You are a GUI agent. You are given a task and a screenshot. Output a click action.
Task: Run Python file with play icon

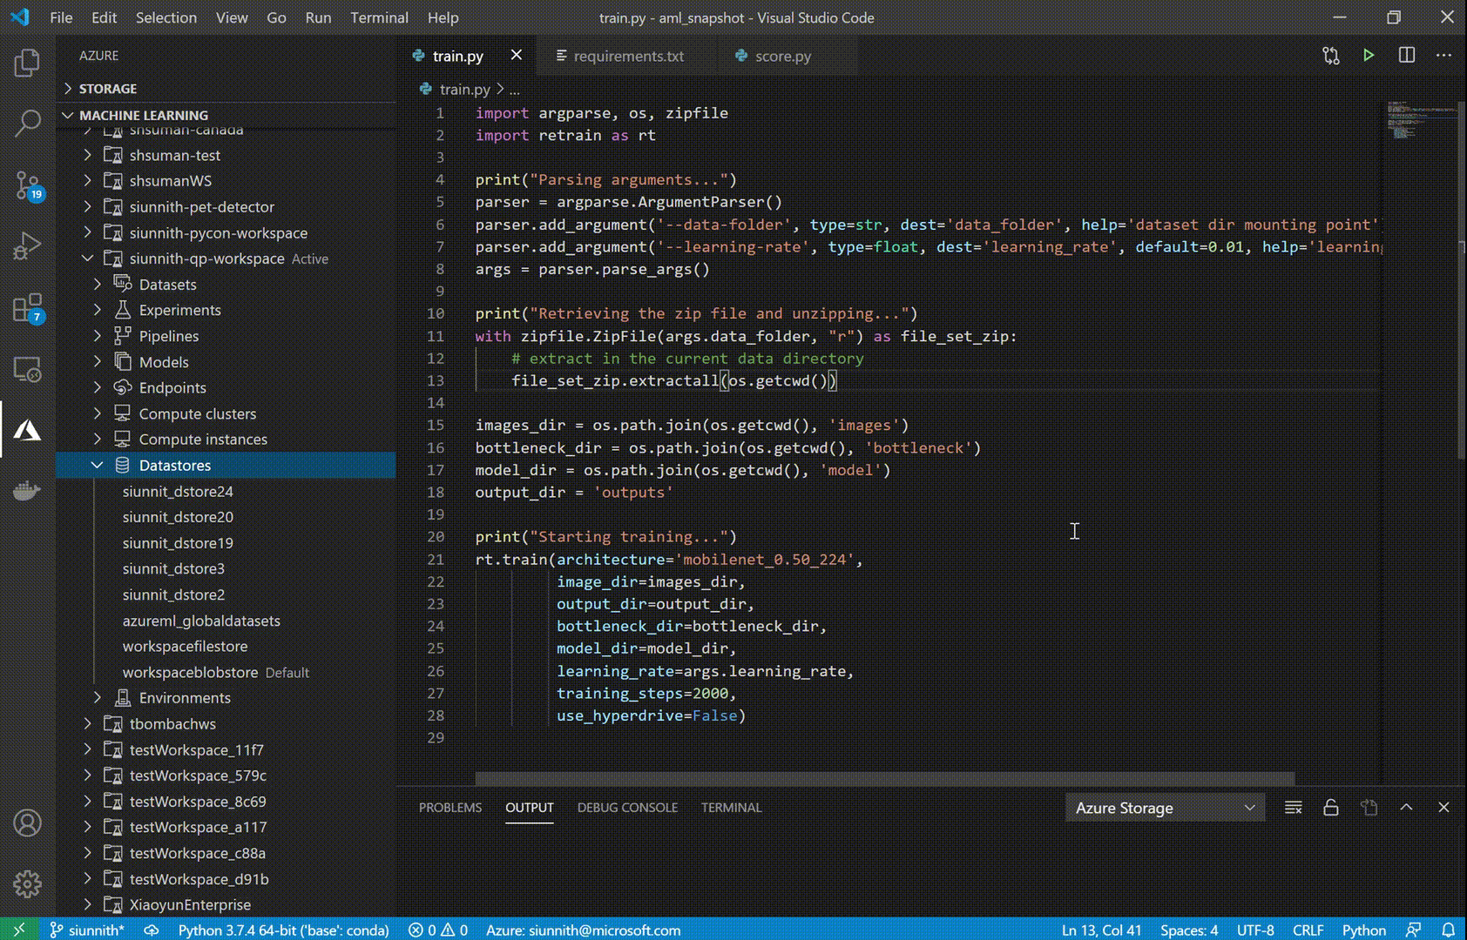pyautogui.click(x=1369, y=56)
